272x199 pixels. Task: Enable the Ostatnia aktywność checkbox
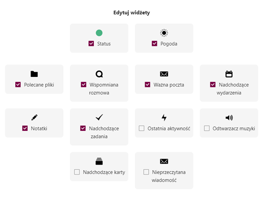[142, 128]
